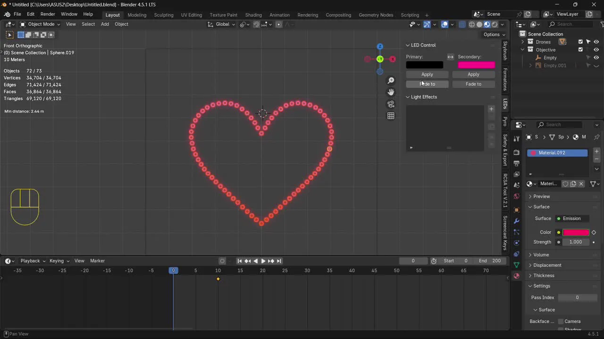The image size is (604, 339).
Task: Open the Rendering workspace tab
Action: click(x=308, y=15)
